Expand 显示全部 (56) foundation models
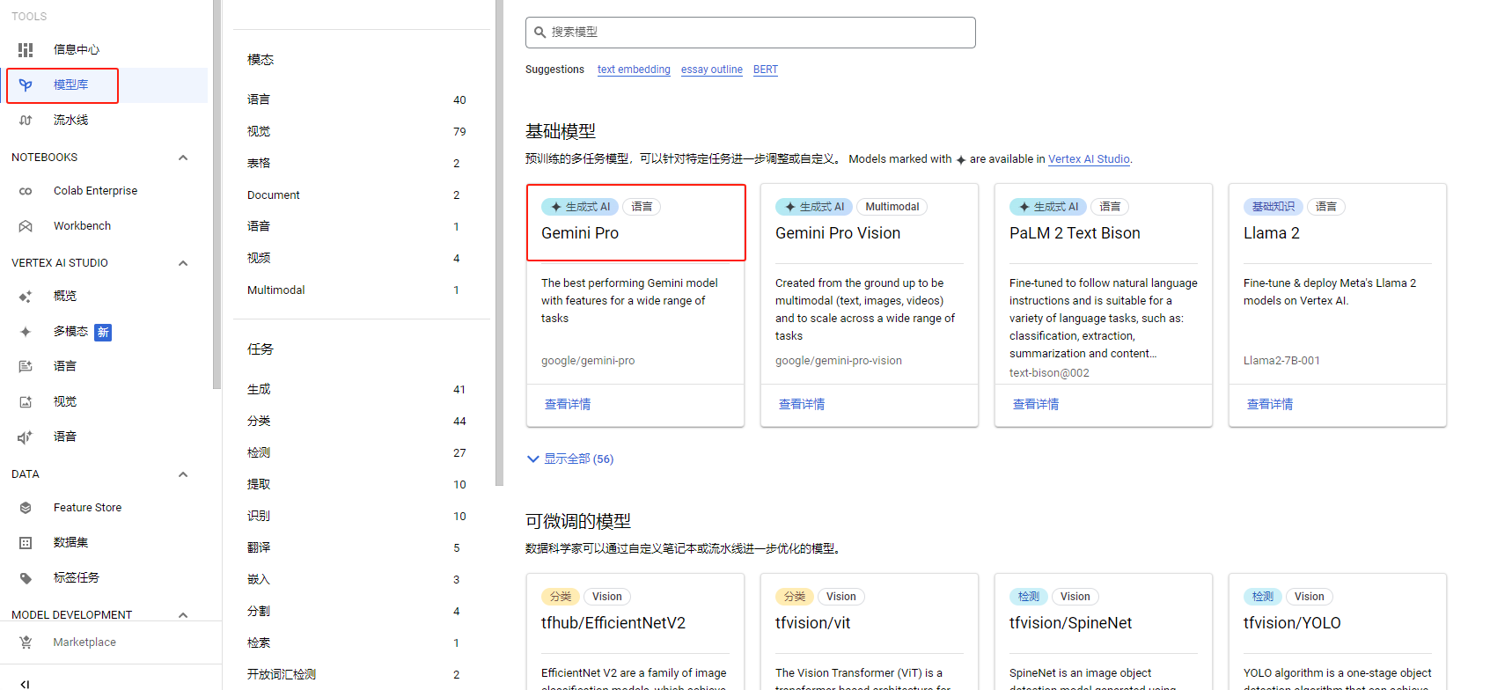This screenshot has width=1490, height=690. click(x=570, y=459)
